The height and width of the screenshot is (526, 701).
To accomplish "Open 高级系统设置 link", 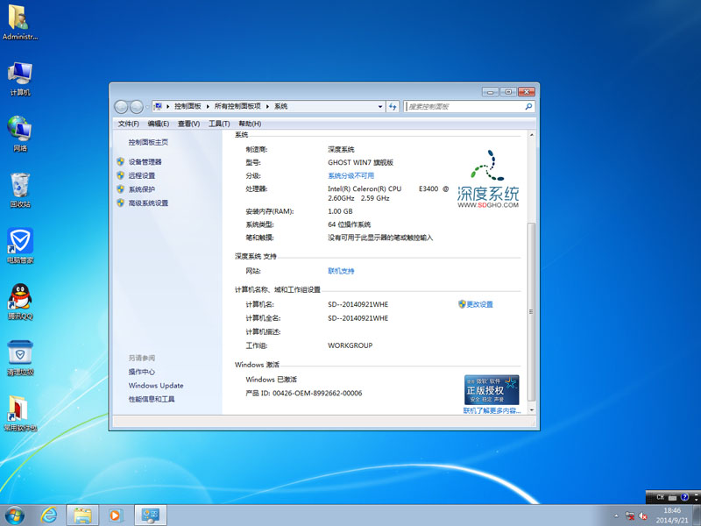I will tap(148, 203).
